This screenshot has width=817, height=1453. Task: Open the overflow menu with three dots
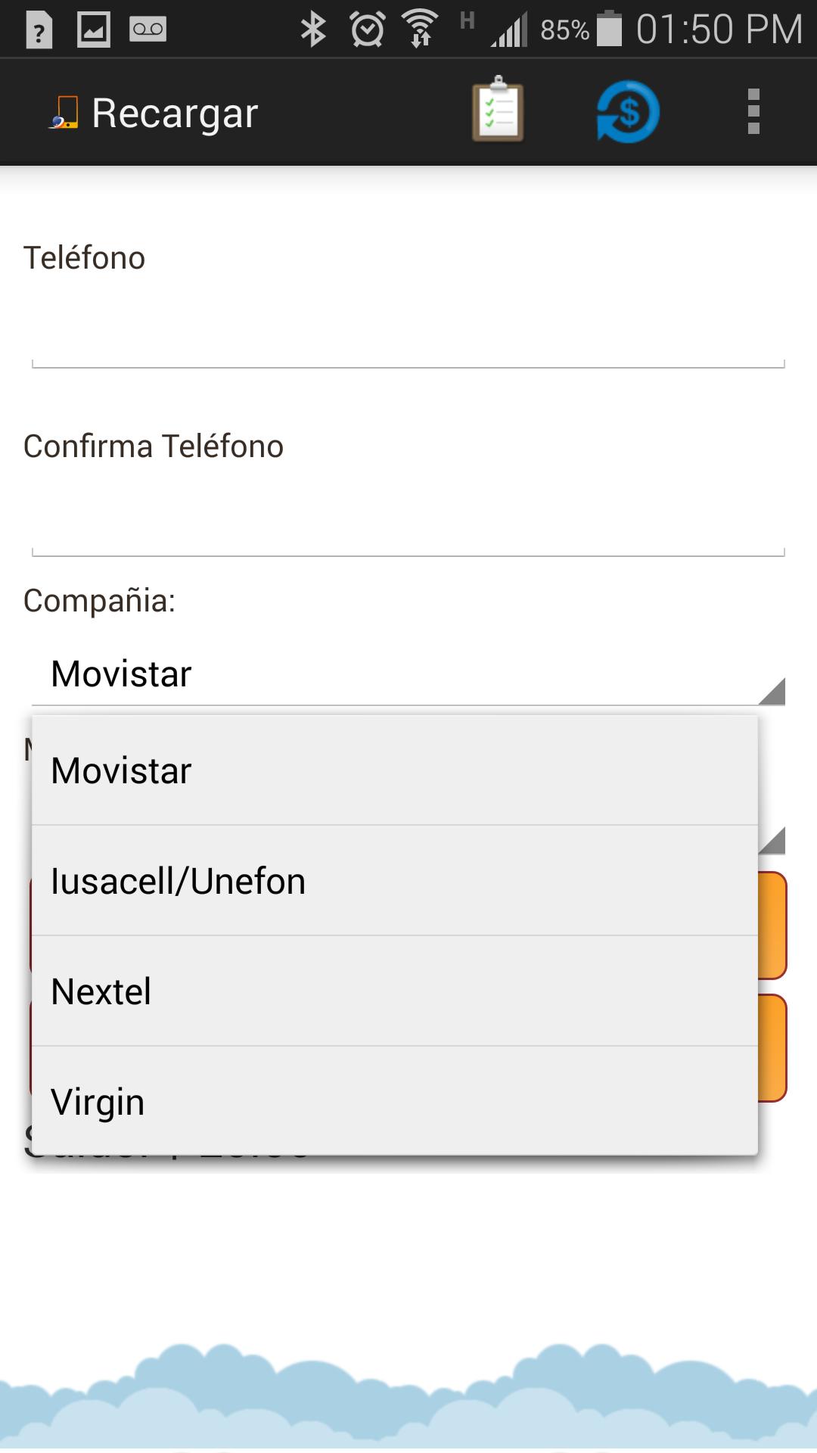coord(753,111)
